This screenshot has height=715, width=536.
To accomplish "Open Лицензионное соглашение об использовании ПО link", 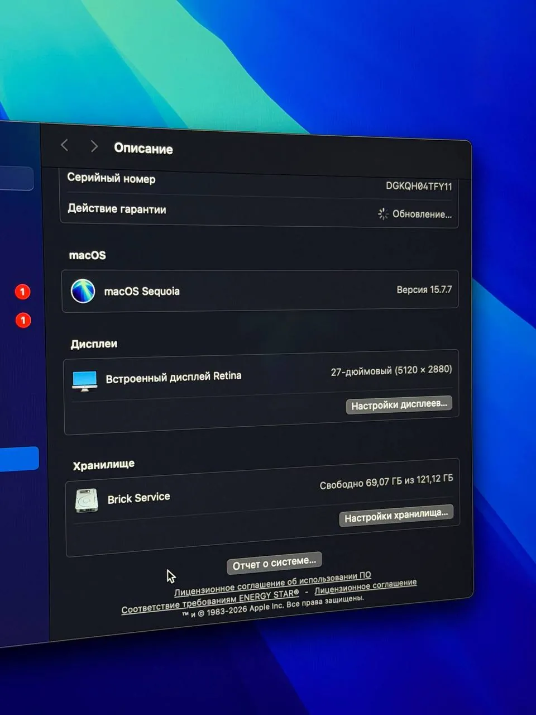I will pos(272,584).
